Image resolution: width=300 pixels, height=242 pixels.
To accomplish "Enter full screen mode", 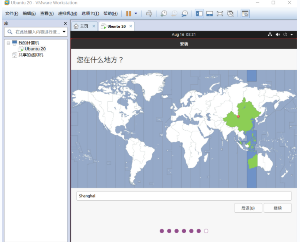I will tap(220, 14).
